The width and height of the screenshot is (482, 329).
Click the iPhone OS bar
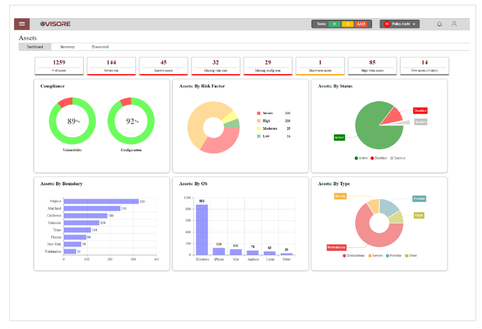click(x=219, y=252)
